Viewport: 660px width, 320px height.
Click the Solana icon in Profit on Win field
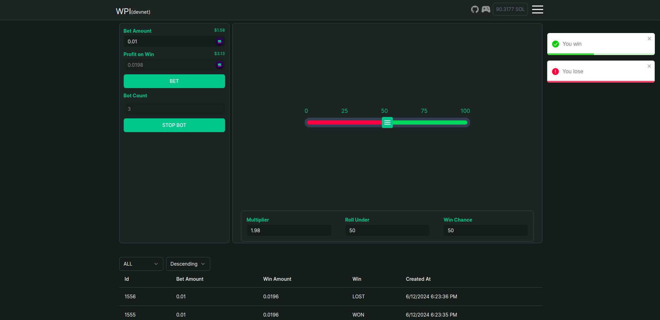coord(220,65)
